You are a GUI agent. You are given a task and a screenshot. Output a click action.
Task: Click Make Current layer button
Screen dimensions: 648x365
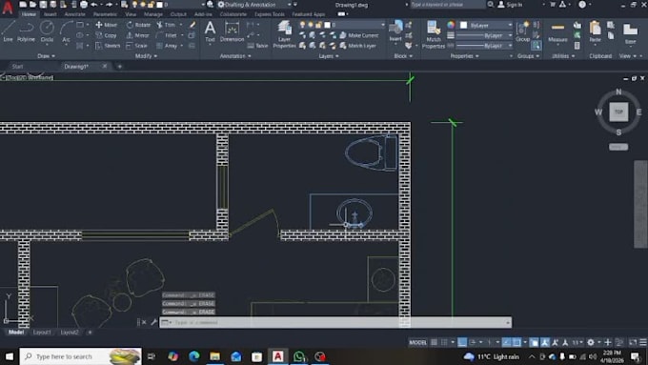pos(358,35)
